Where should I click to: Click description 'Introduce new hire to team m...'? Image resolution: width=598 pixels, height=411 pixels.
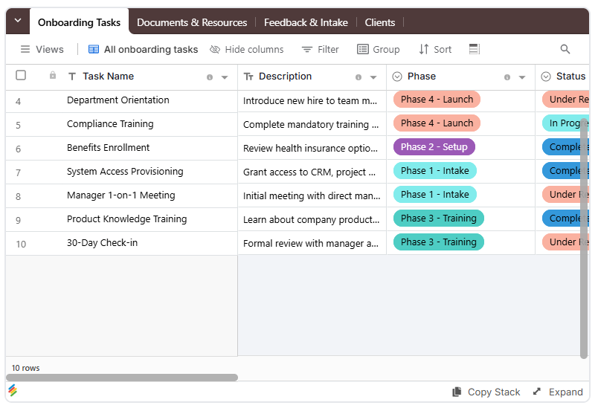pos(310,100)
